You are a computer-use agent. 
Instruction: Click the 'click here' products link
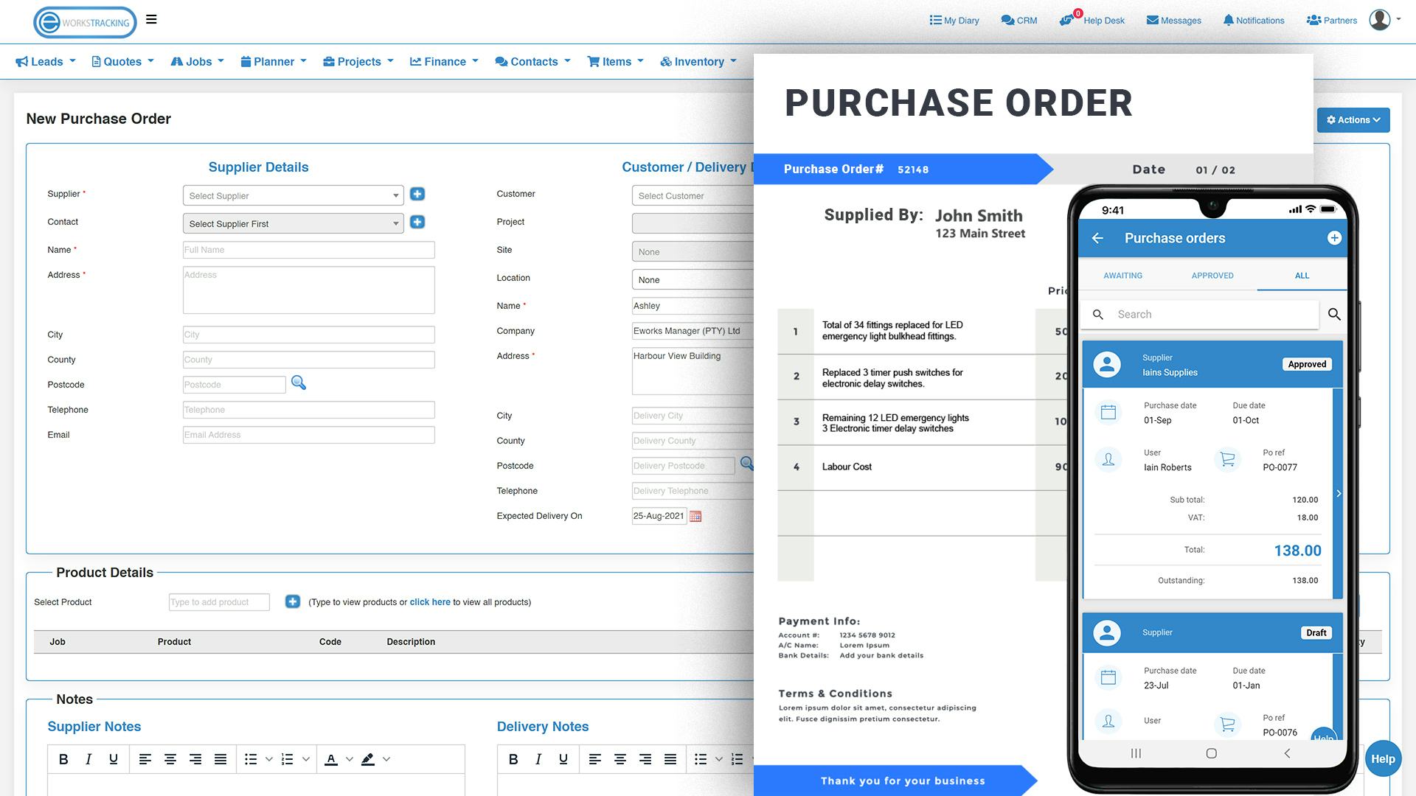tap(430, 602)
